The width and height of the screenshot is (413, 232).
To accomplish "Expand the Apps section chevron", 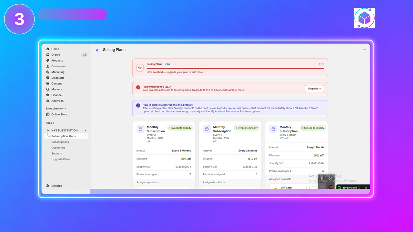I will (54, 123).
